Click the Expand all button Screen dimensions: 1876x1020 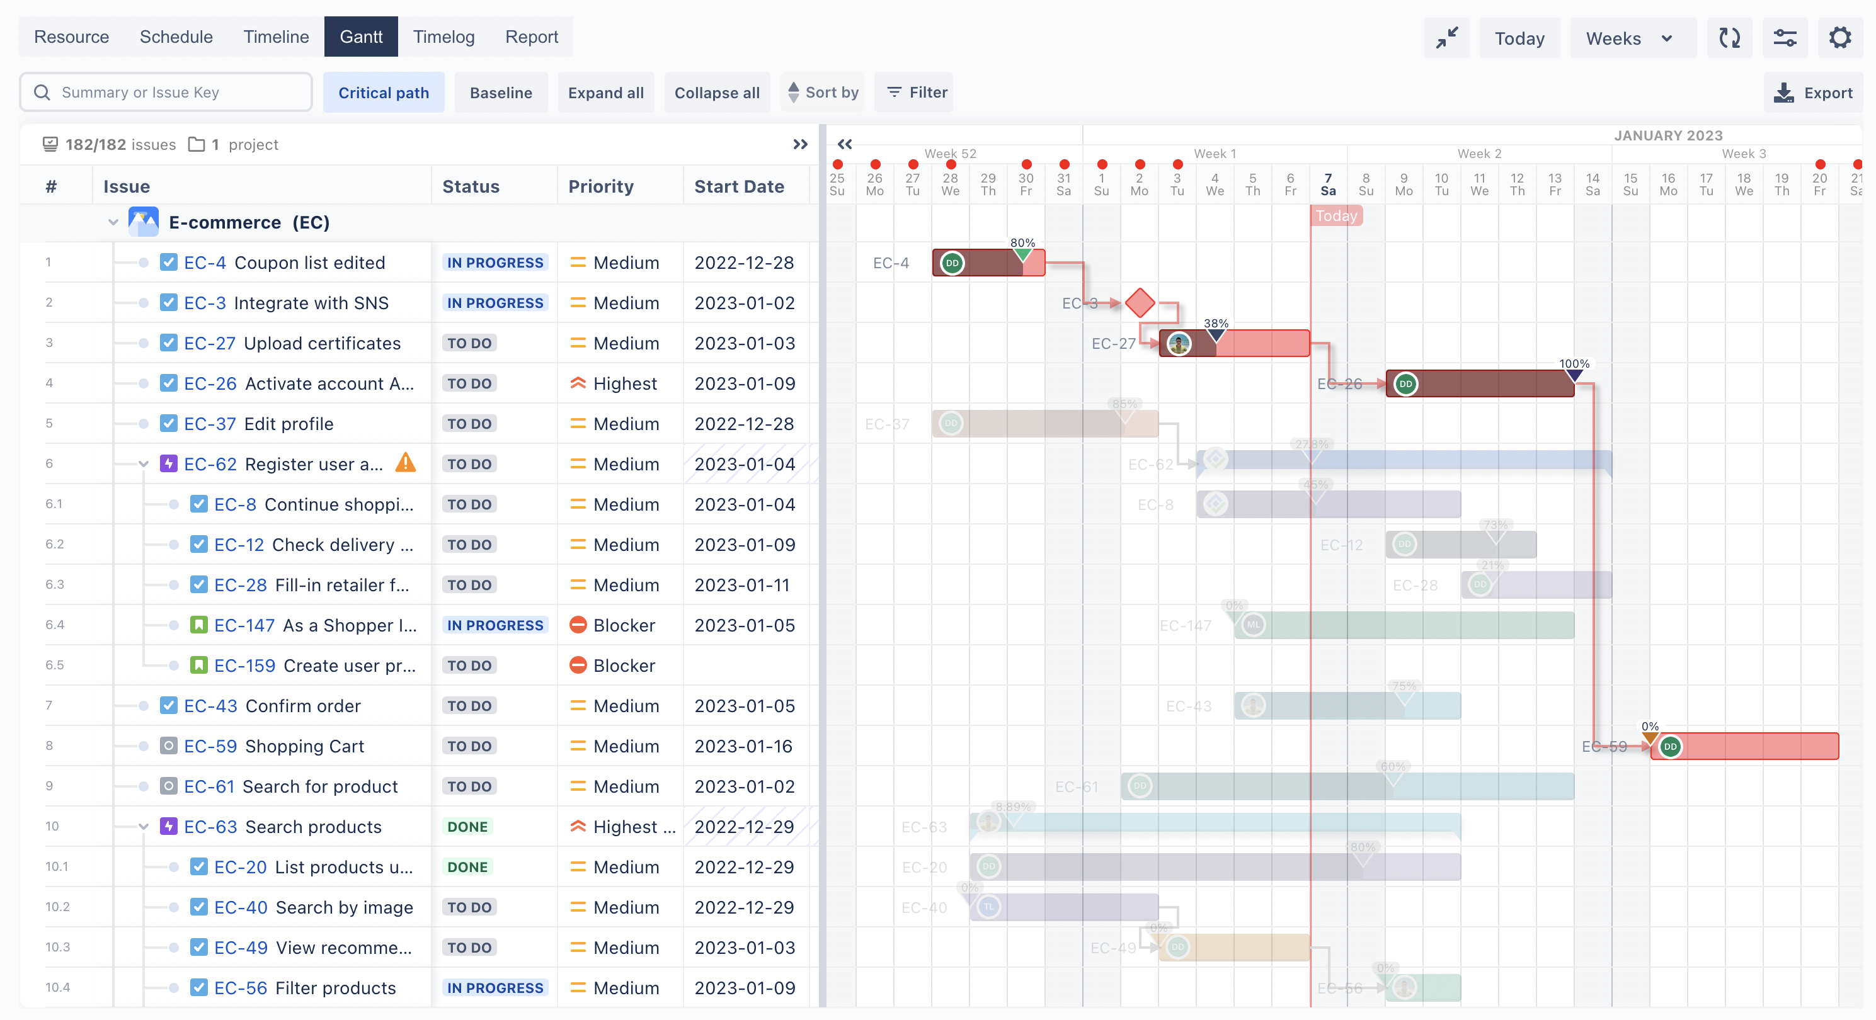[x=605, y=93]
